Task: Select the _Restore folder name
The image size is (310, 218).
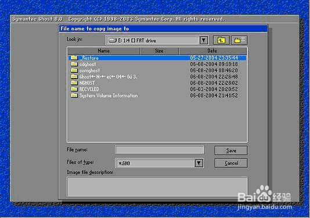Action: pos(89,58)
